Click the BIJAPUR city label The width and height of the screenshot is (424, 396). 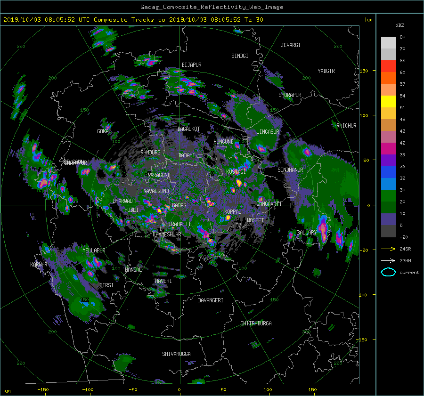191,65
